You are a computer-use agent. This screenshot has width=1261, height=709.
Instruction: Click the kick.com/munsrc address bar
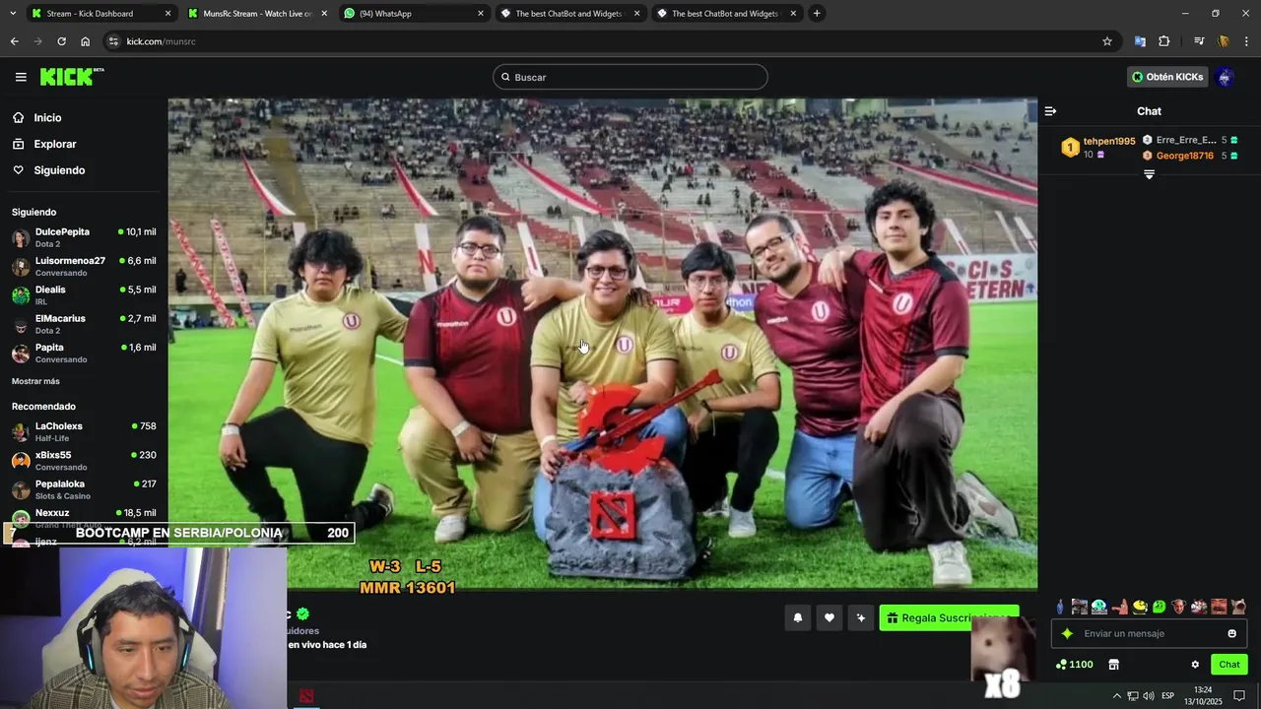point(601,41)
